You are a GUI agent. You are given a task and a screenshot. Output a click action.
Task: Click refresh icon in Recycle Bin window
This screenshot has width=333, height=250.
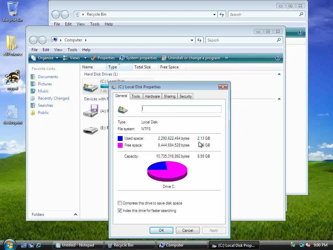click(222, 14)
